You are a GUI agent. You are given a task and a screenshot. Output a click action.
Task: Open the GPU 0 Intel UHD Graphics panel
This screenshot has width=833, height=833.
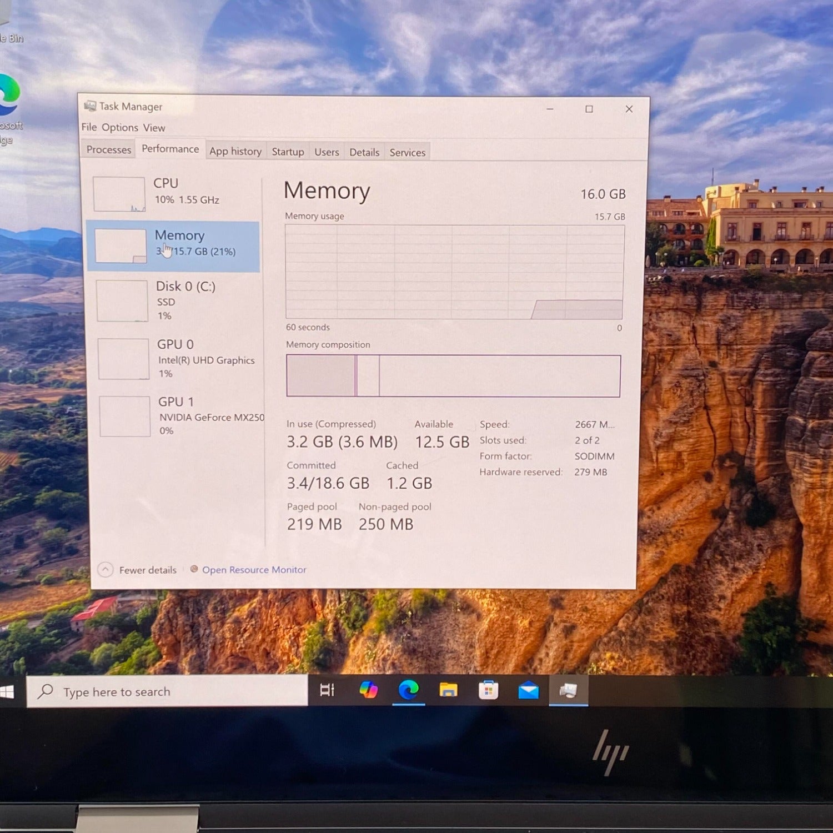tap(176, 358)
